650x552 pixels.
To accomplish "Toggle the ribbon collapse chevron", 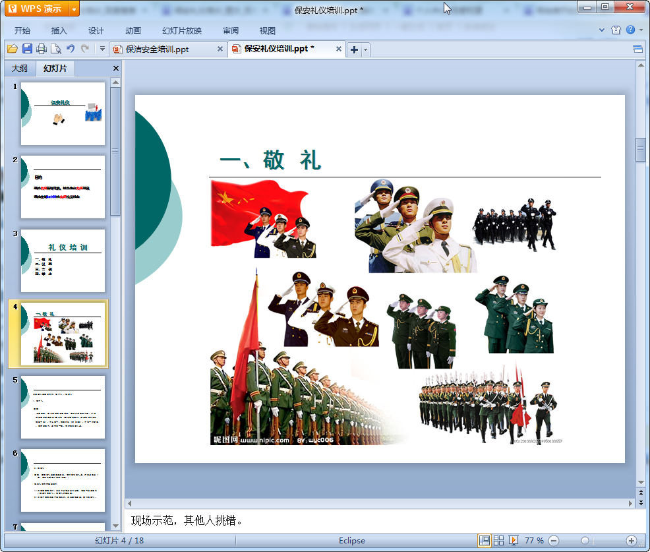I will click(x=602, y=30).
